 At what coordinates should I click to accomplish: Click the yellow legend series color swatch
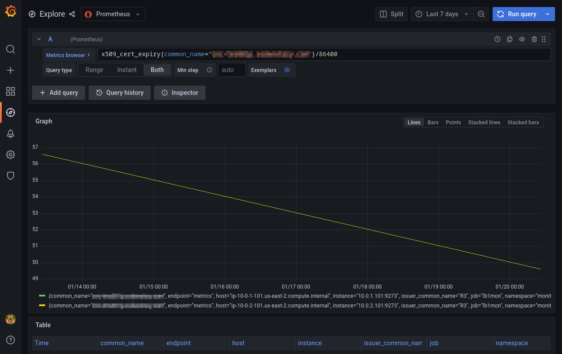point(42,305)
